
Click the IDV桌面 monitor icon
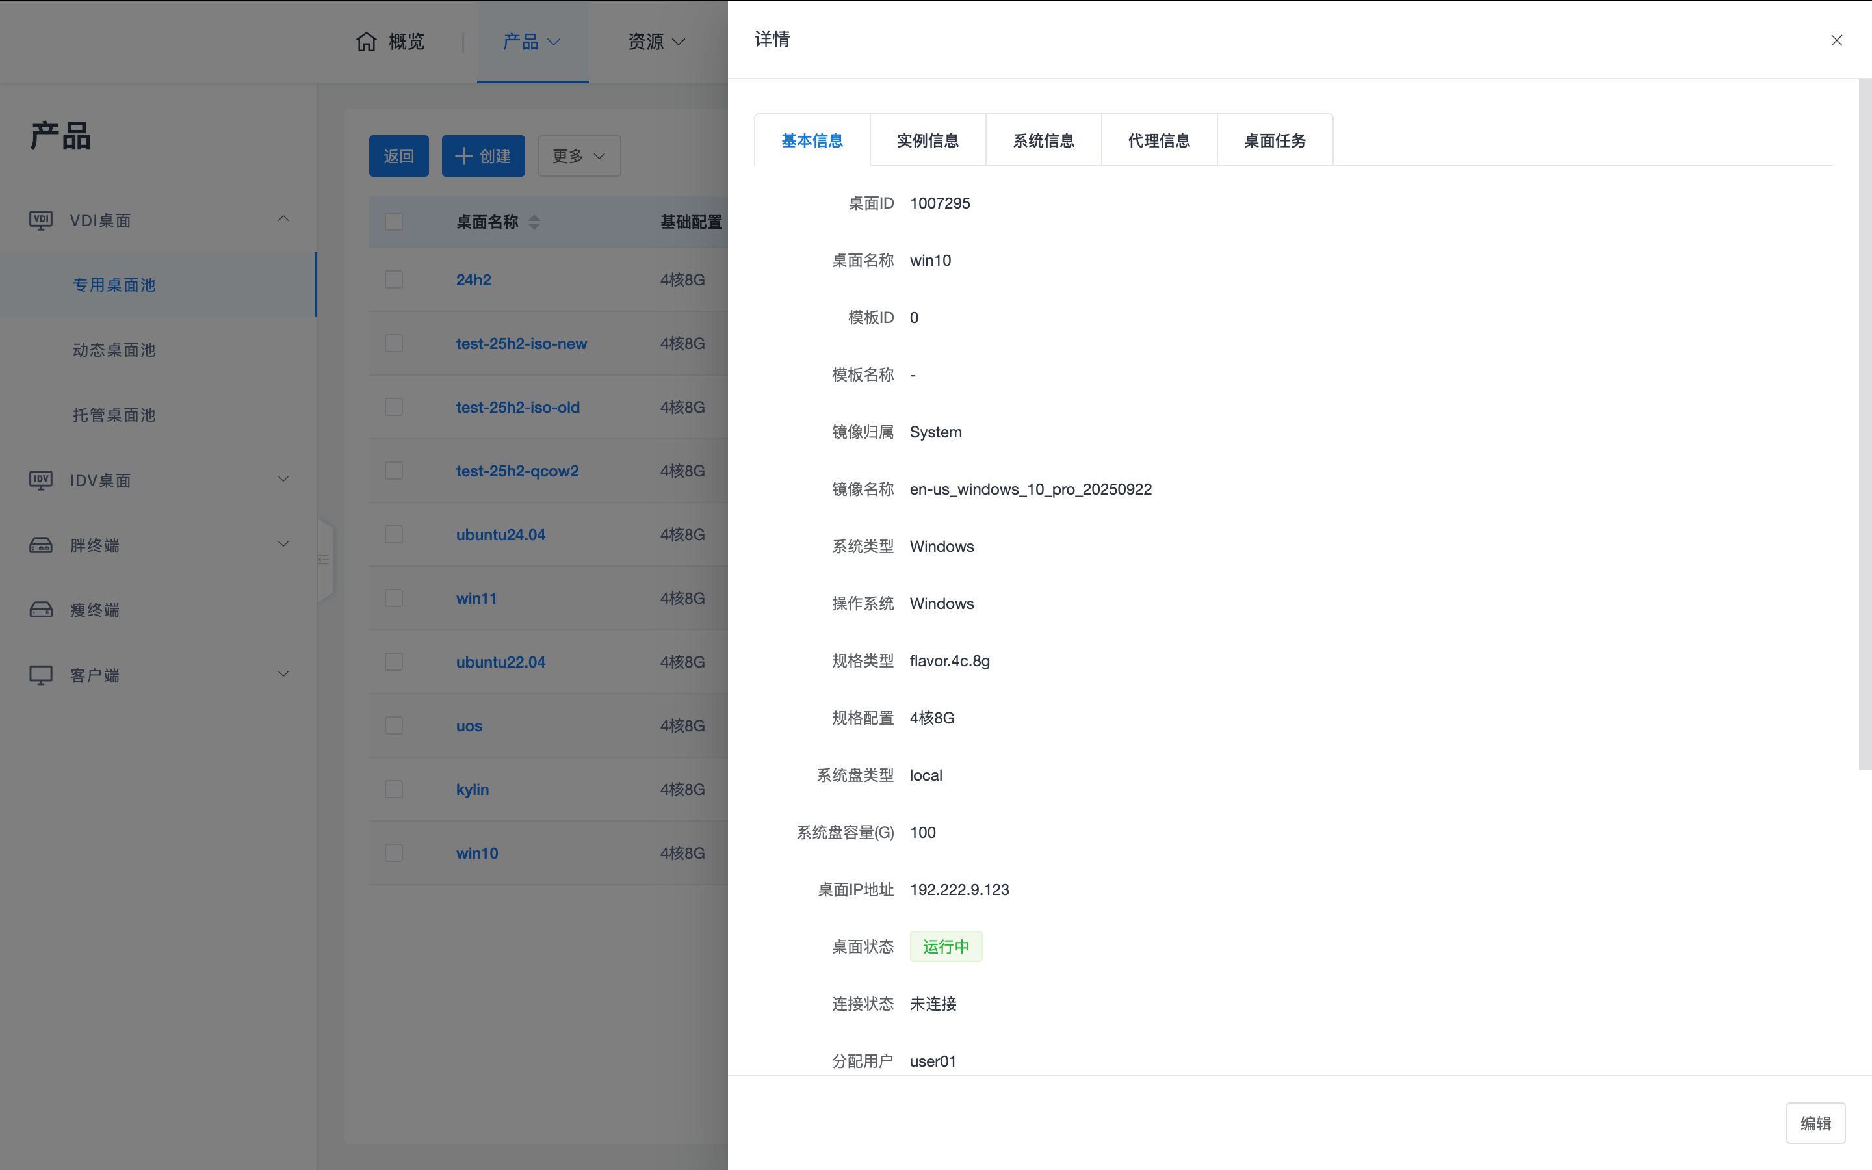pos(41,480)
